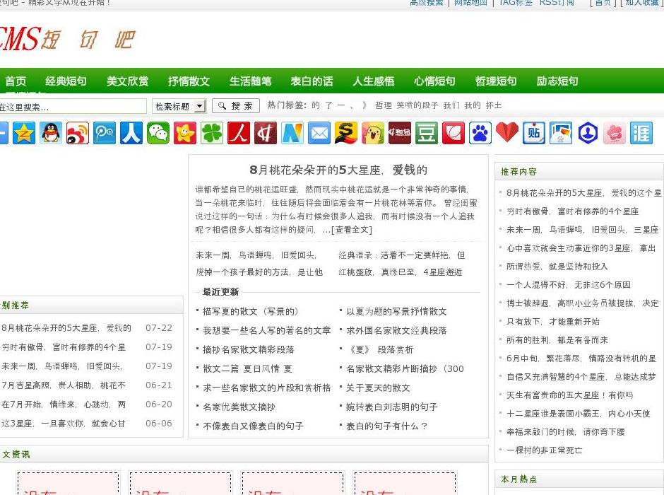Click the red 人 share icon
The image size is (664, 495).
click(x=239, y=133)
